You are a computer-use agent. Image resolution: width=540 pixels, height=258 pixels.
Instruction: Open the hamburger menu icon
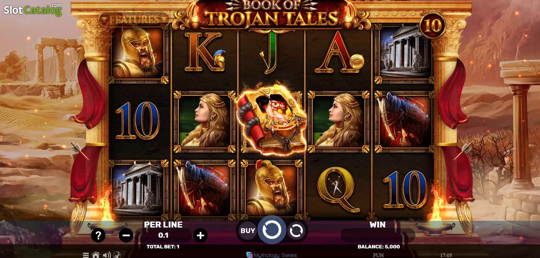(x=86, y=255)
